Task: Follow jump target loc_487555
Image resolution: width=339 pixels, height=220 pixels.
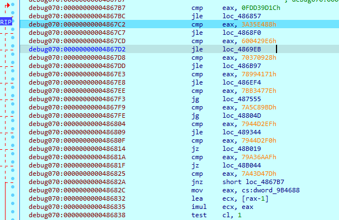Action: point(242,99)
